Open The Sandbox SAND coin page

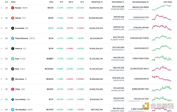point(24,110)
